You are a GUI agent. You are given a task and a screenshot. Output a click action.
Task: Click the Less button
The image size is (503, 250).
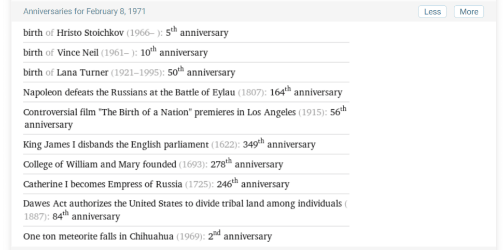click(x=432, y=12)
